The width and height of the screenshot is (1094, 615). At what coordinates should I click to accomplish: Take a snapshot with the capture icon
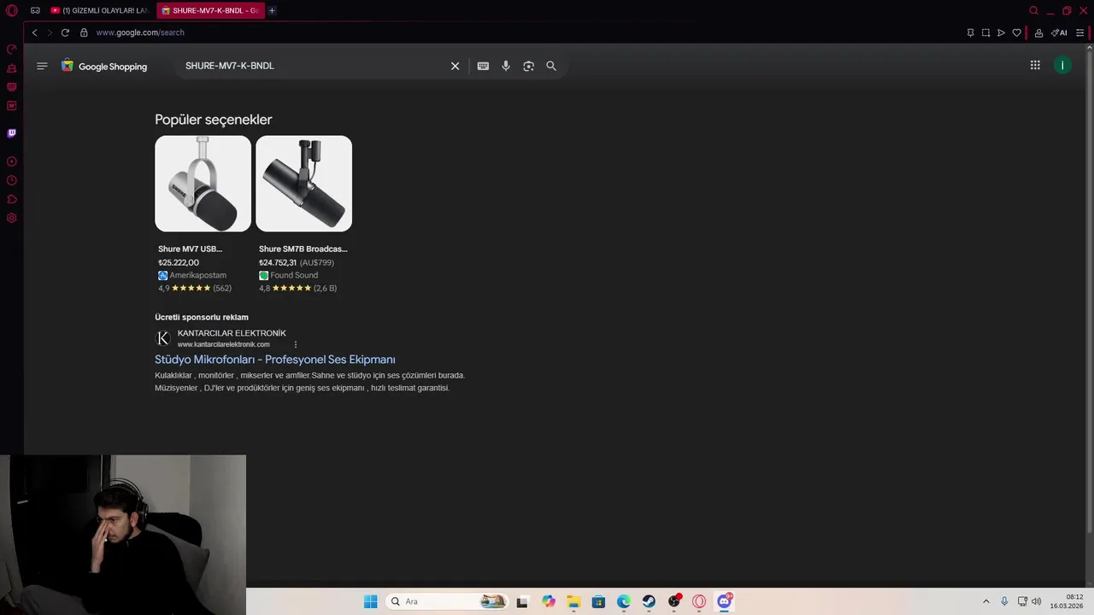click(x=985, y=32)
